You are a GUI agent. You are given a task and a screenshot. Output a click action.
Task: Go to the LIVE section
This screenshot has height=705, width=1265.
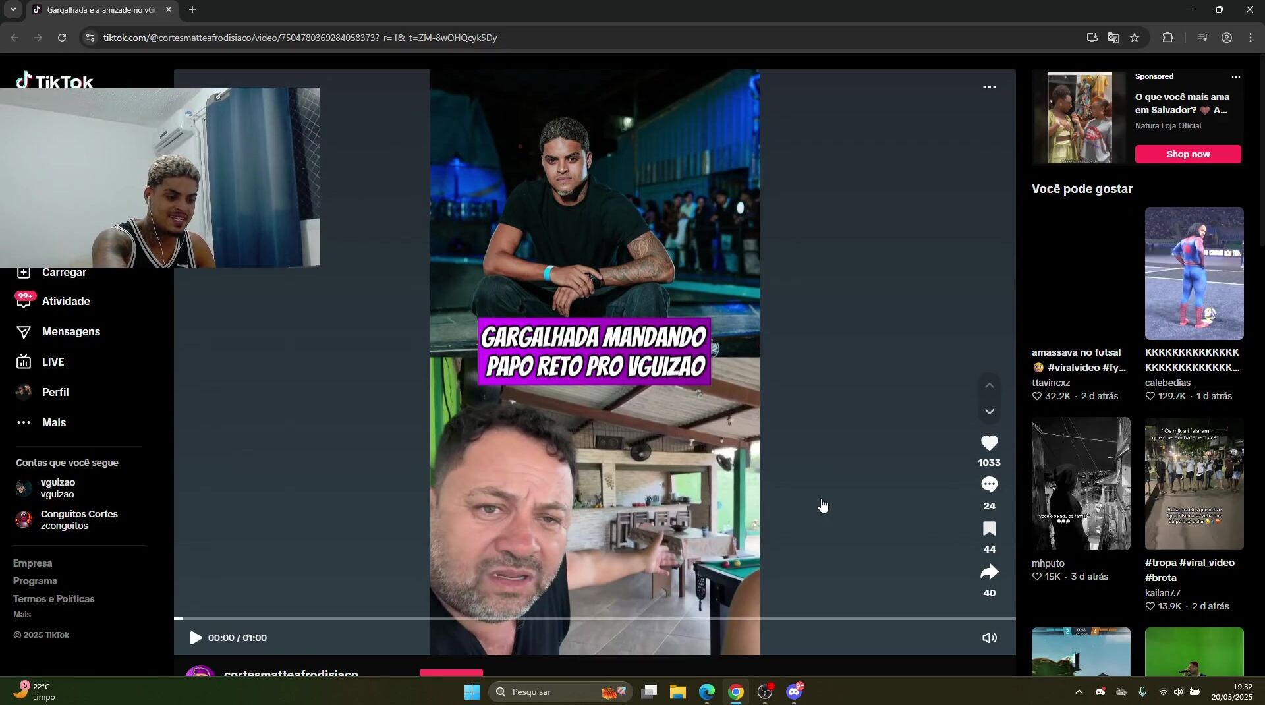[x=53, y=362]
